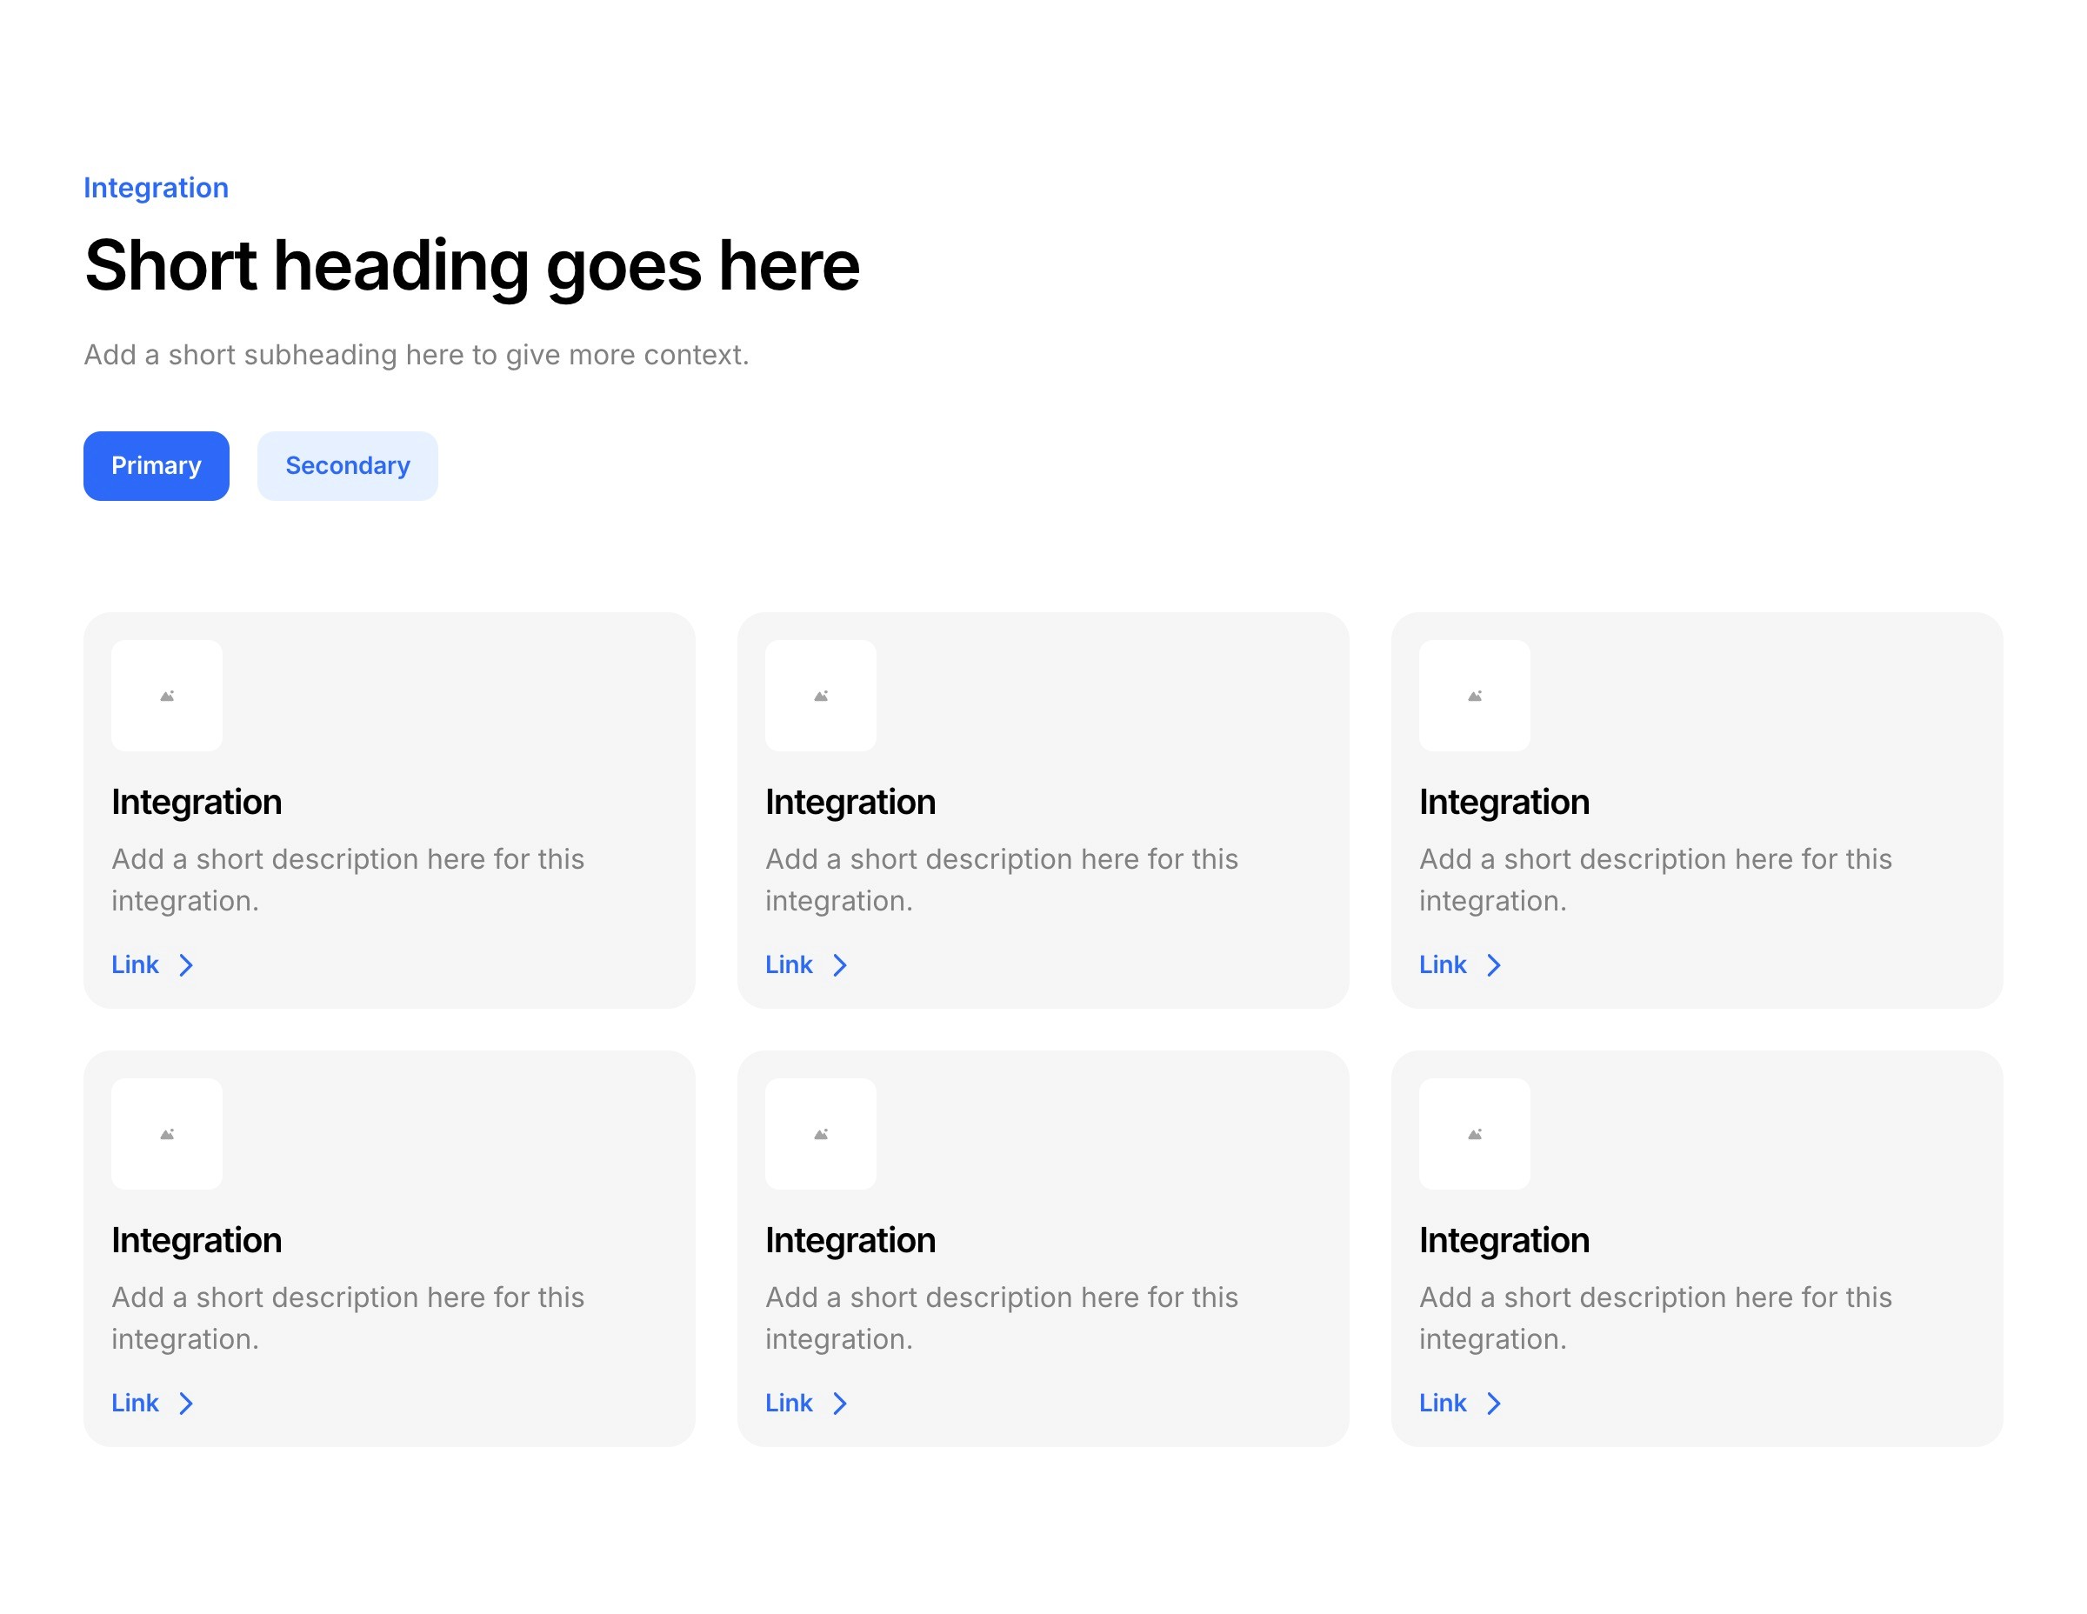
Task: Click the Integration title in top-left card
Action: pyautogui.click(x=197, y=802)
